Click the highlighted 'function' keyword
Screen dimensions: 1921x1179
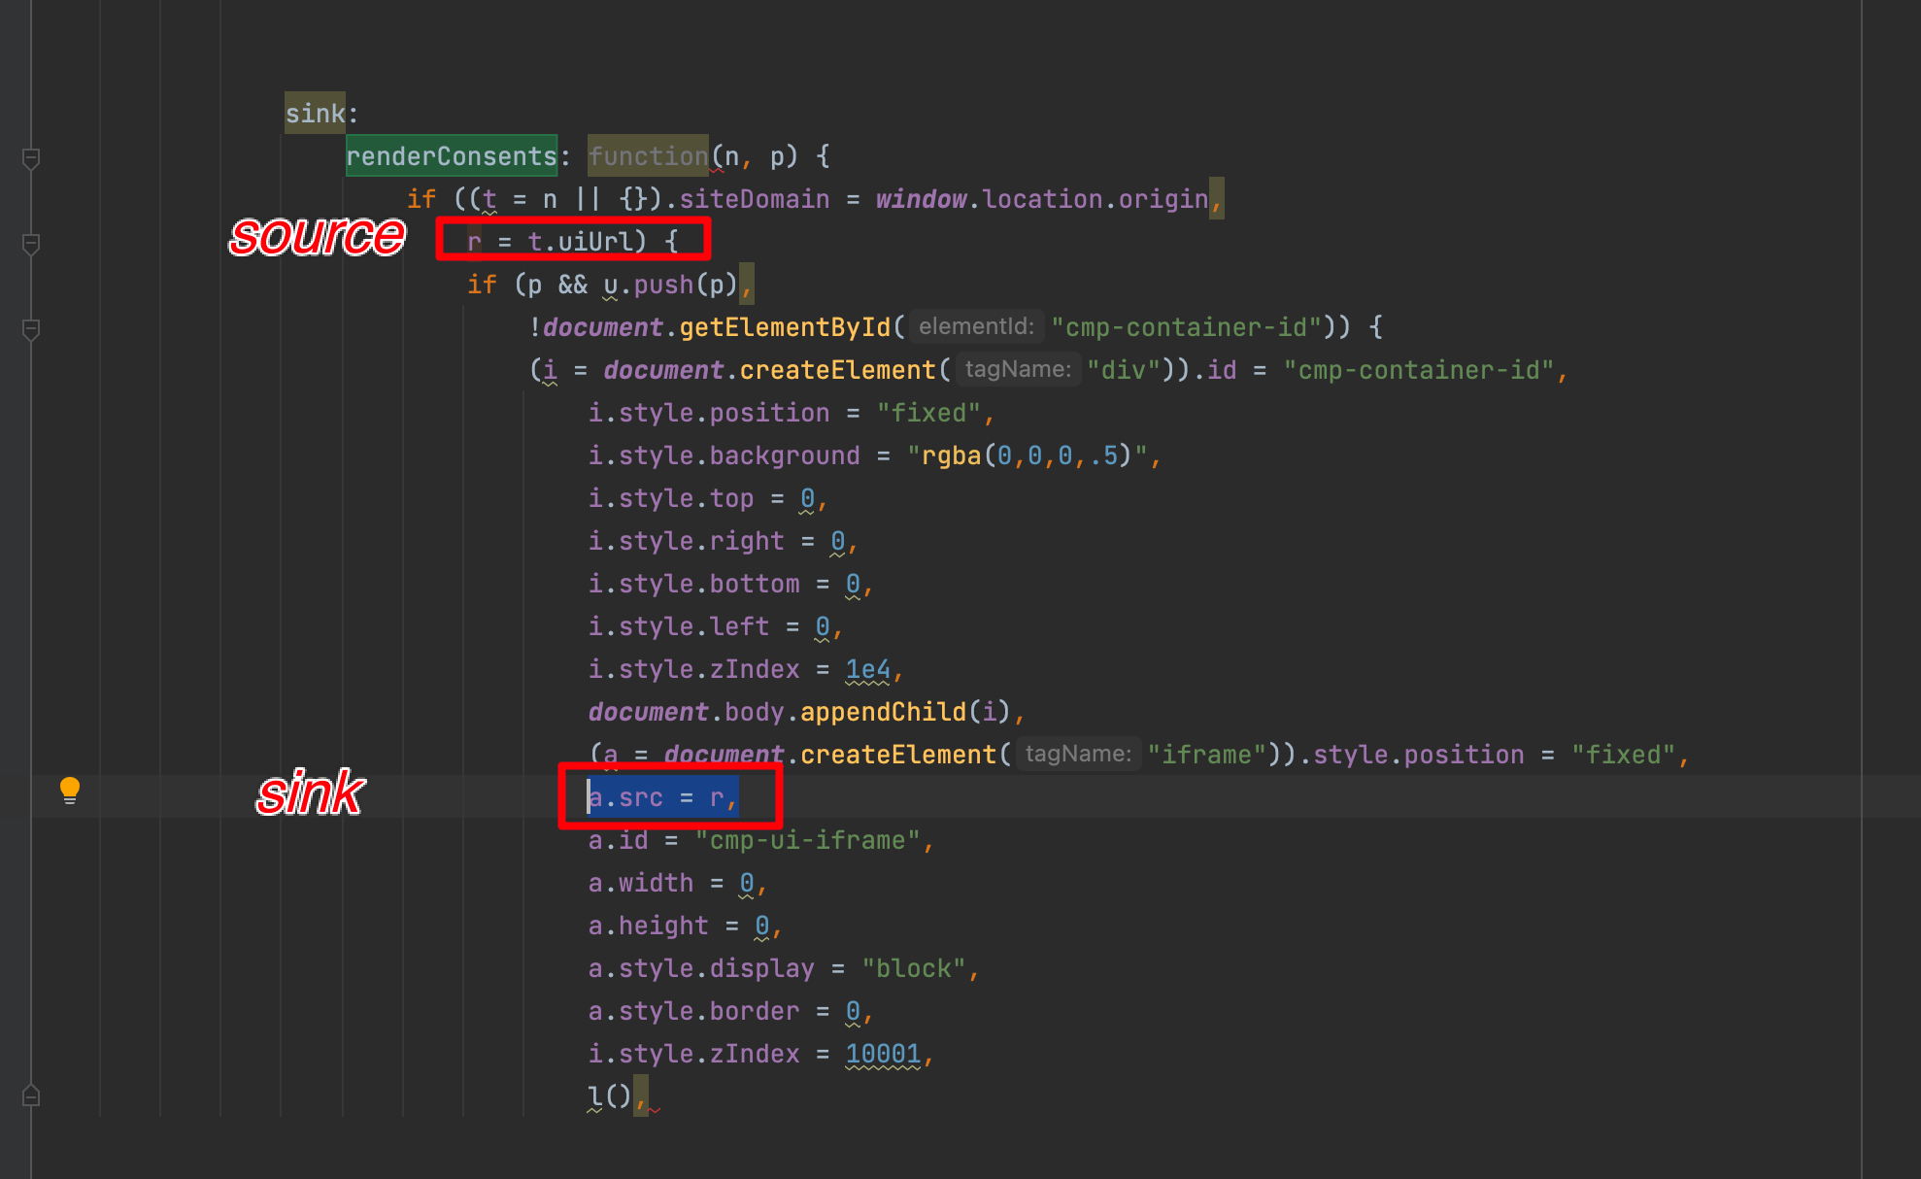click(x=648, y=156)
